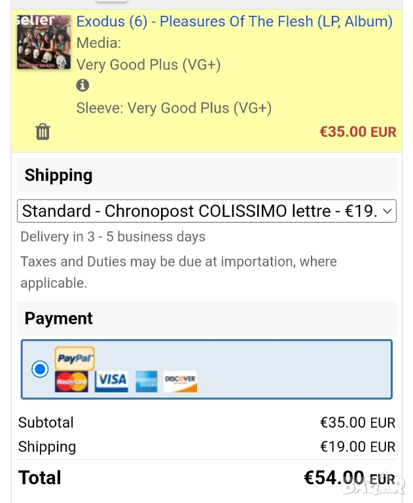
Task: Click the MasterCard logo
Action: (x=71, y=381)
